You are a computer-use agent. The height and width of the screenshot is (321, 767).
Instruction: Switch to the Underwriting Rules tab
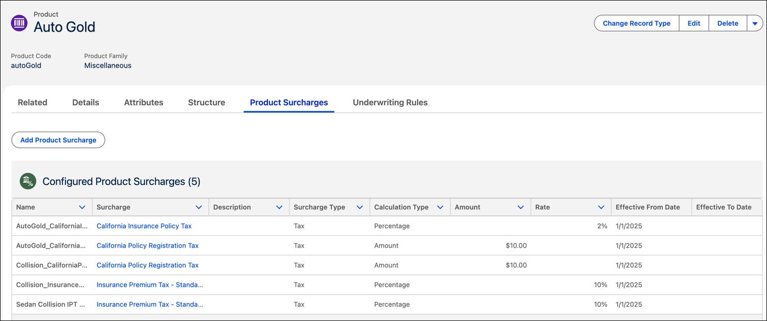[390, 102]
